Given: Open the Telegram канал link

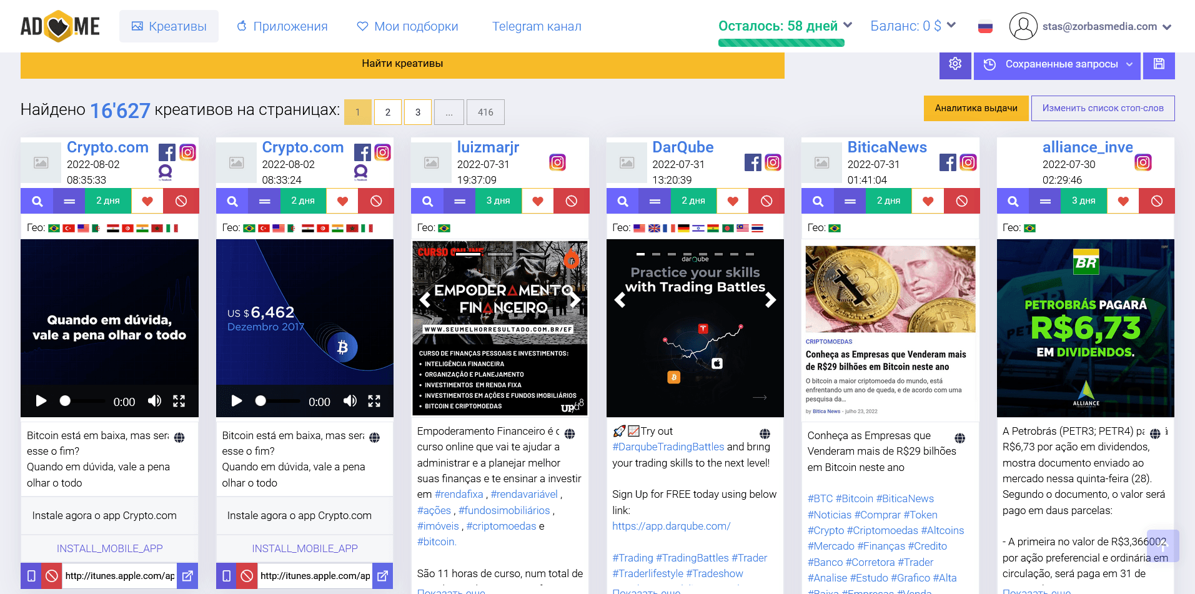Looking at the screenshot, I should 537,26.
